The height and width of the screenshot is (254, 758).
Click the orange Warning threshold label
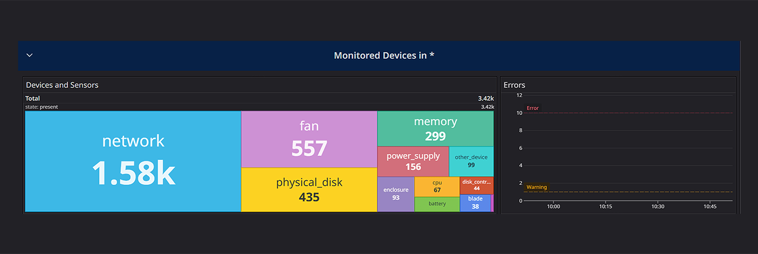click(x=536, y=187)
